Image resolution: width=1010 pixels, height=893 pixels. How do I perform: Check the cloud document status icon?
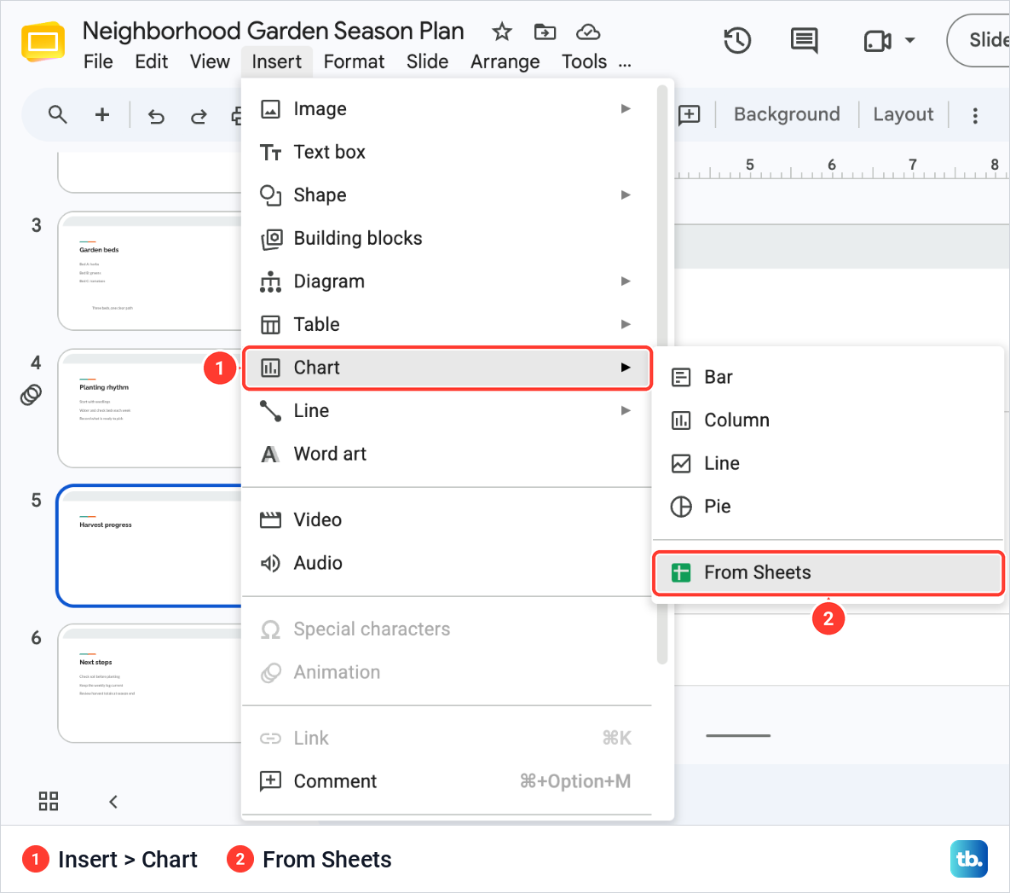[588, 32]
